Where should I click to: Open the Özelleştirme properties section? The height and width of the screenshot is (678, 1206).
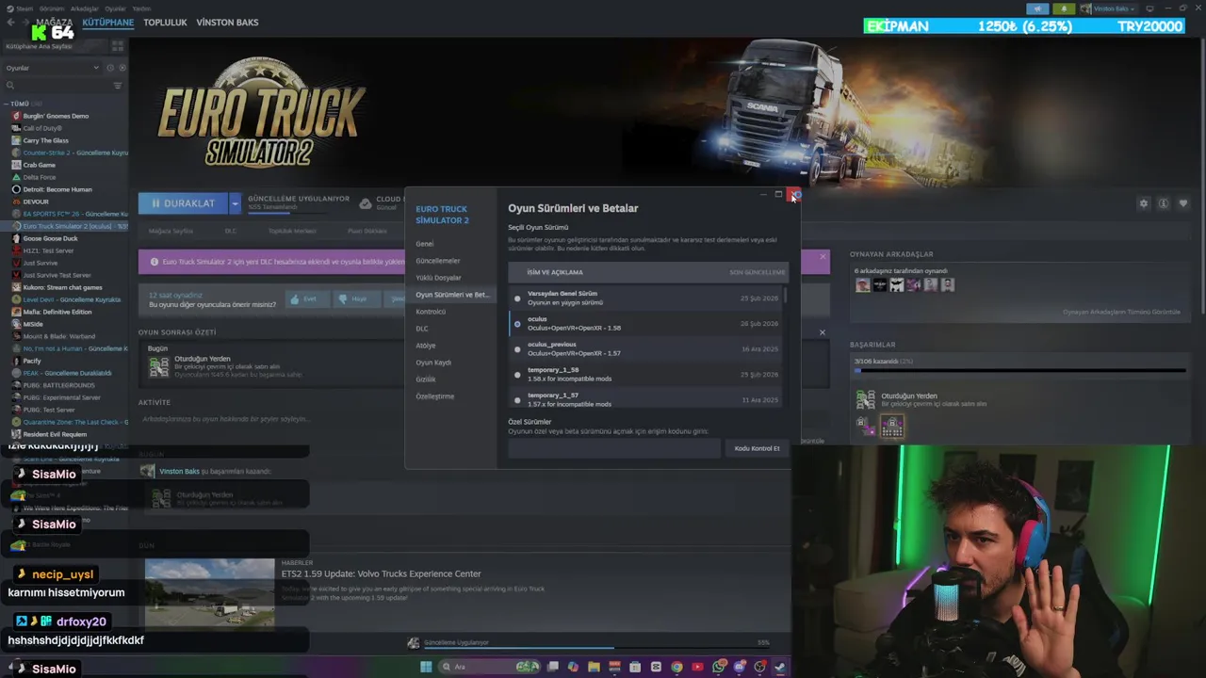coord(435,396)
